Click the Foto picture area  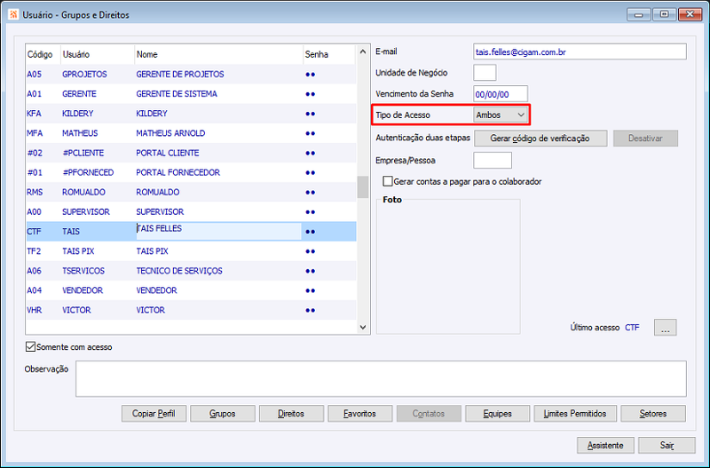448,267
